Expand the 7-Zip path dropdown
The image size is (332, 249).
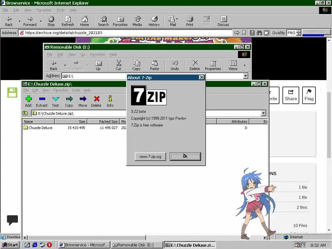(263, 113)
